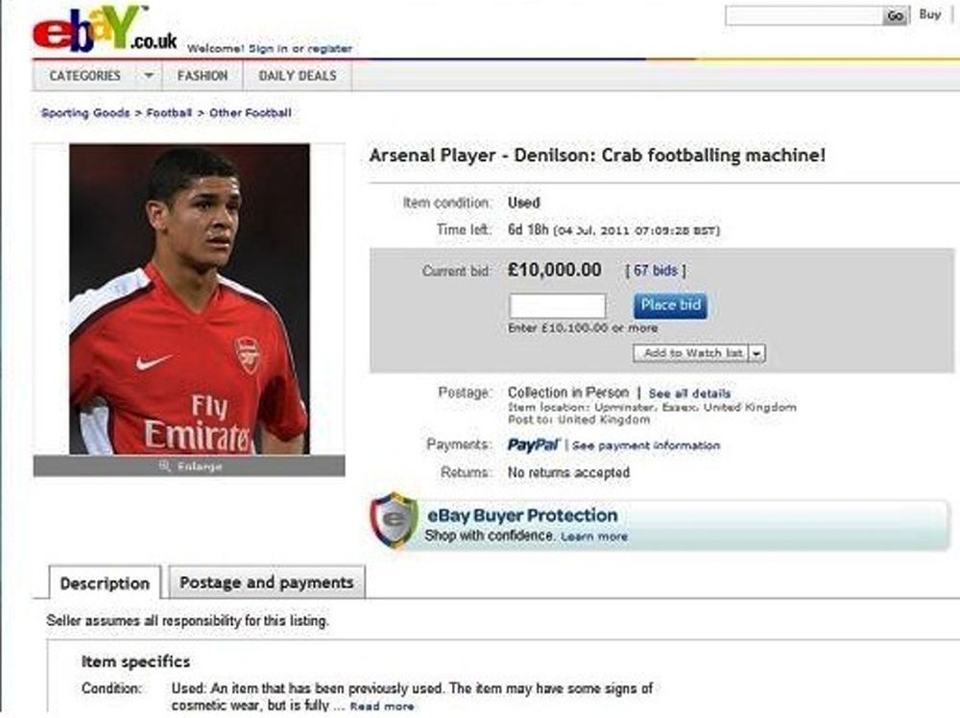Open the Fashion menu item

203,76
